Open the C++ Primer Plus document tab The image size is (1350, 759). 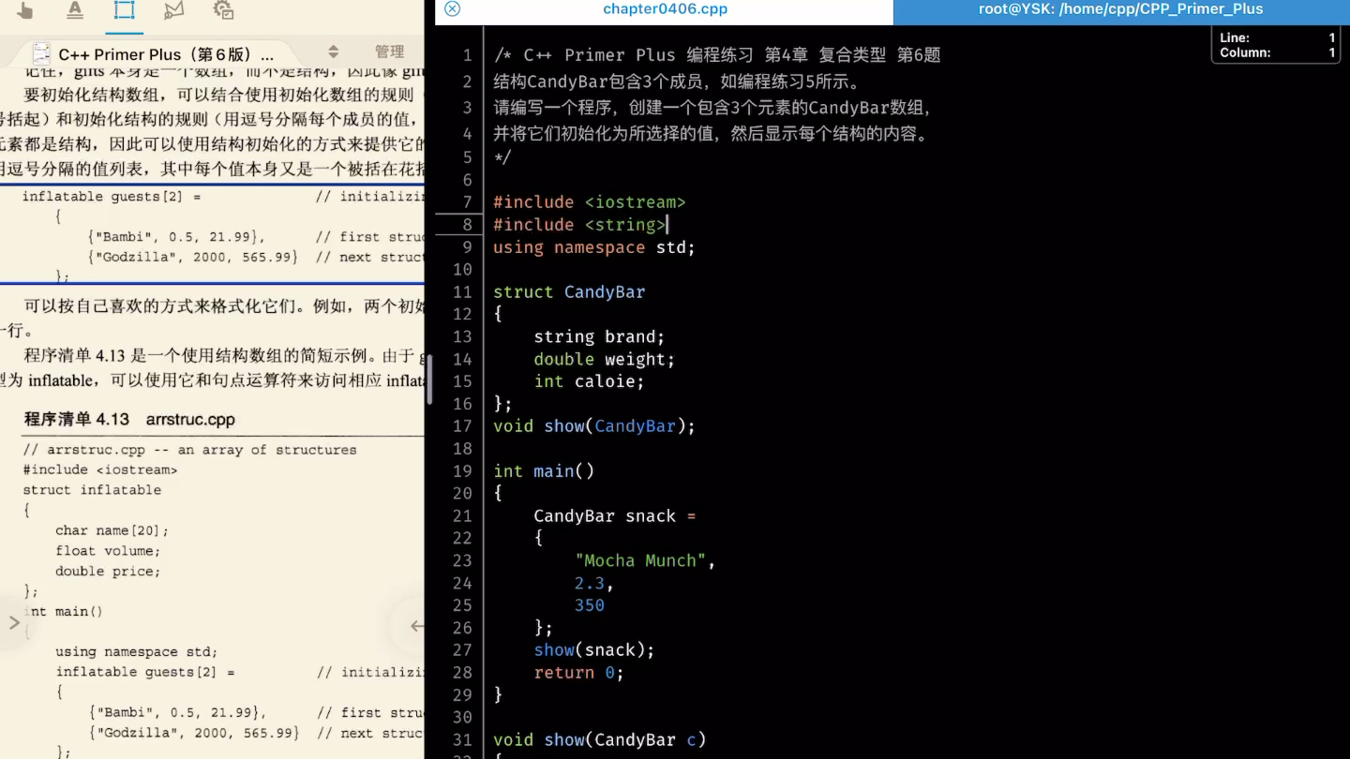click(x=166, y=54)
